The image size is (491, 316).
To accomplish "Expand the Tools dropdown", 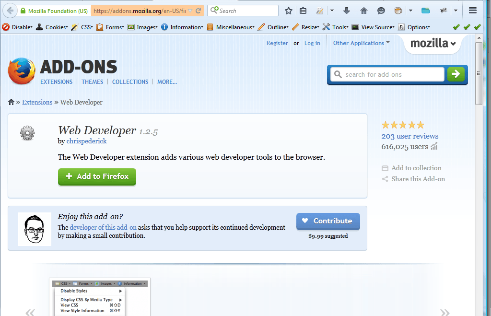I will (335, 27).
